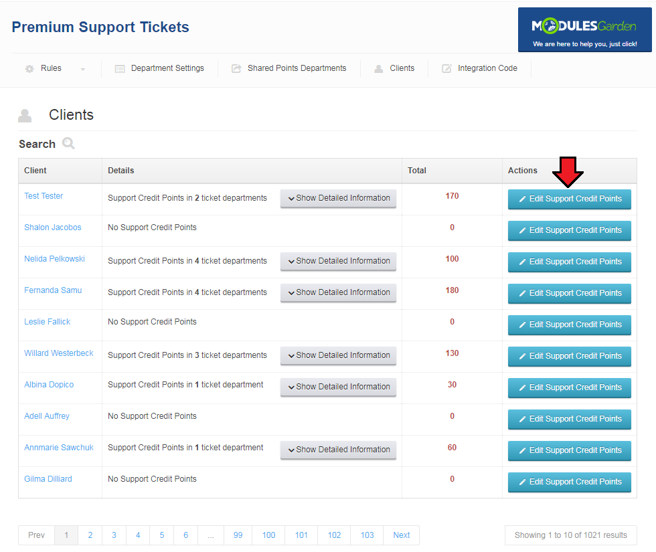Go to pagination page 2
Image resolution: width=656 pixels, height=552 pixels.
coord(90,535)
